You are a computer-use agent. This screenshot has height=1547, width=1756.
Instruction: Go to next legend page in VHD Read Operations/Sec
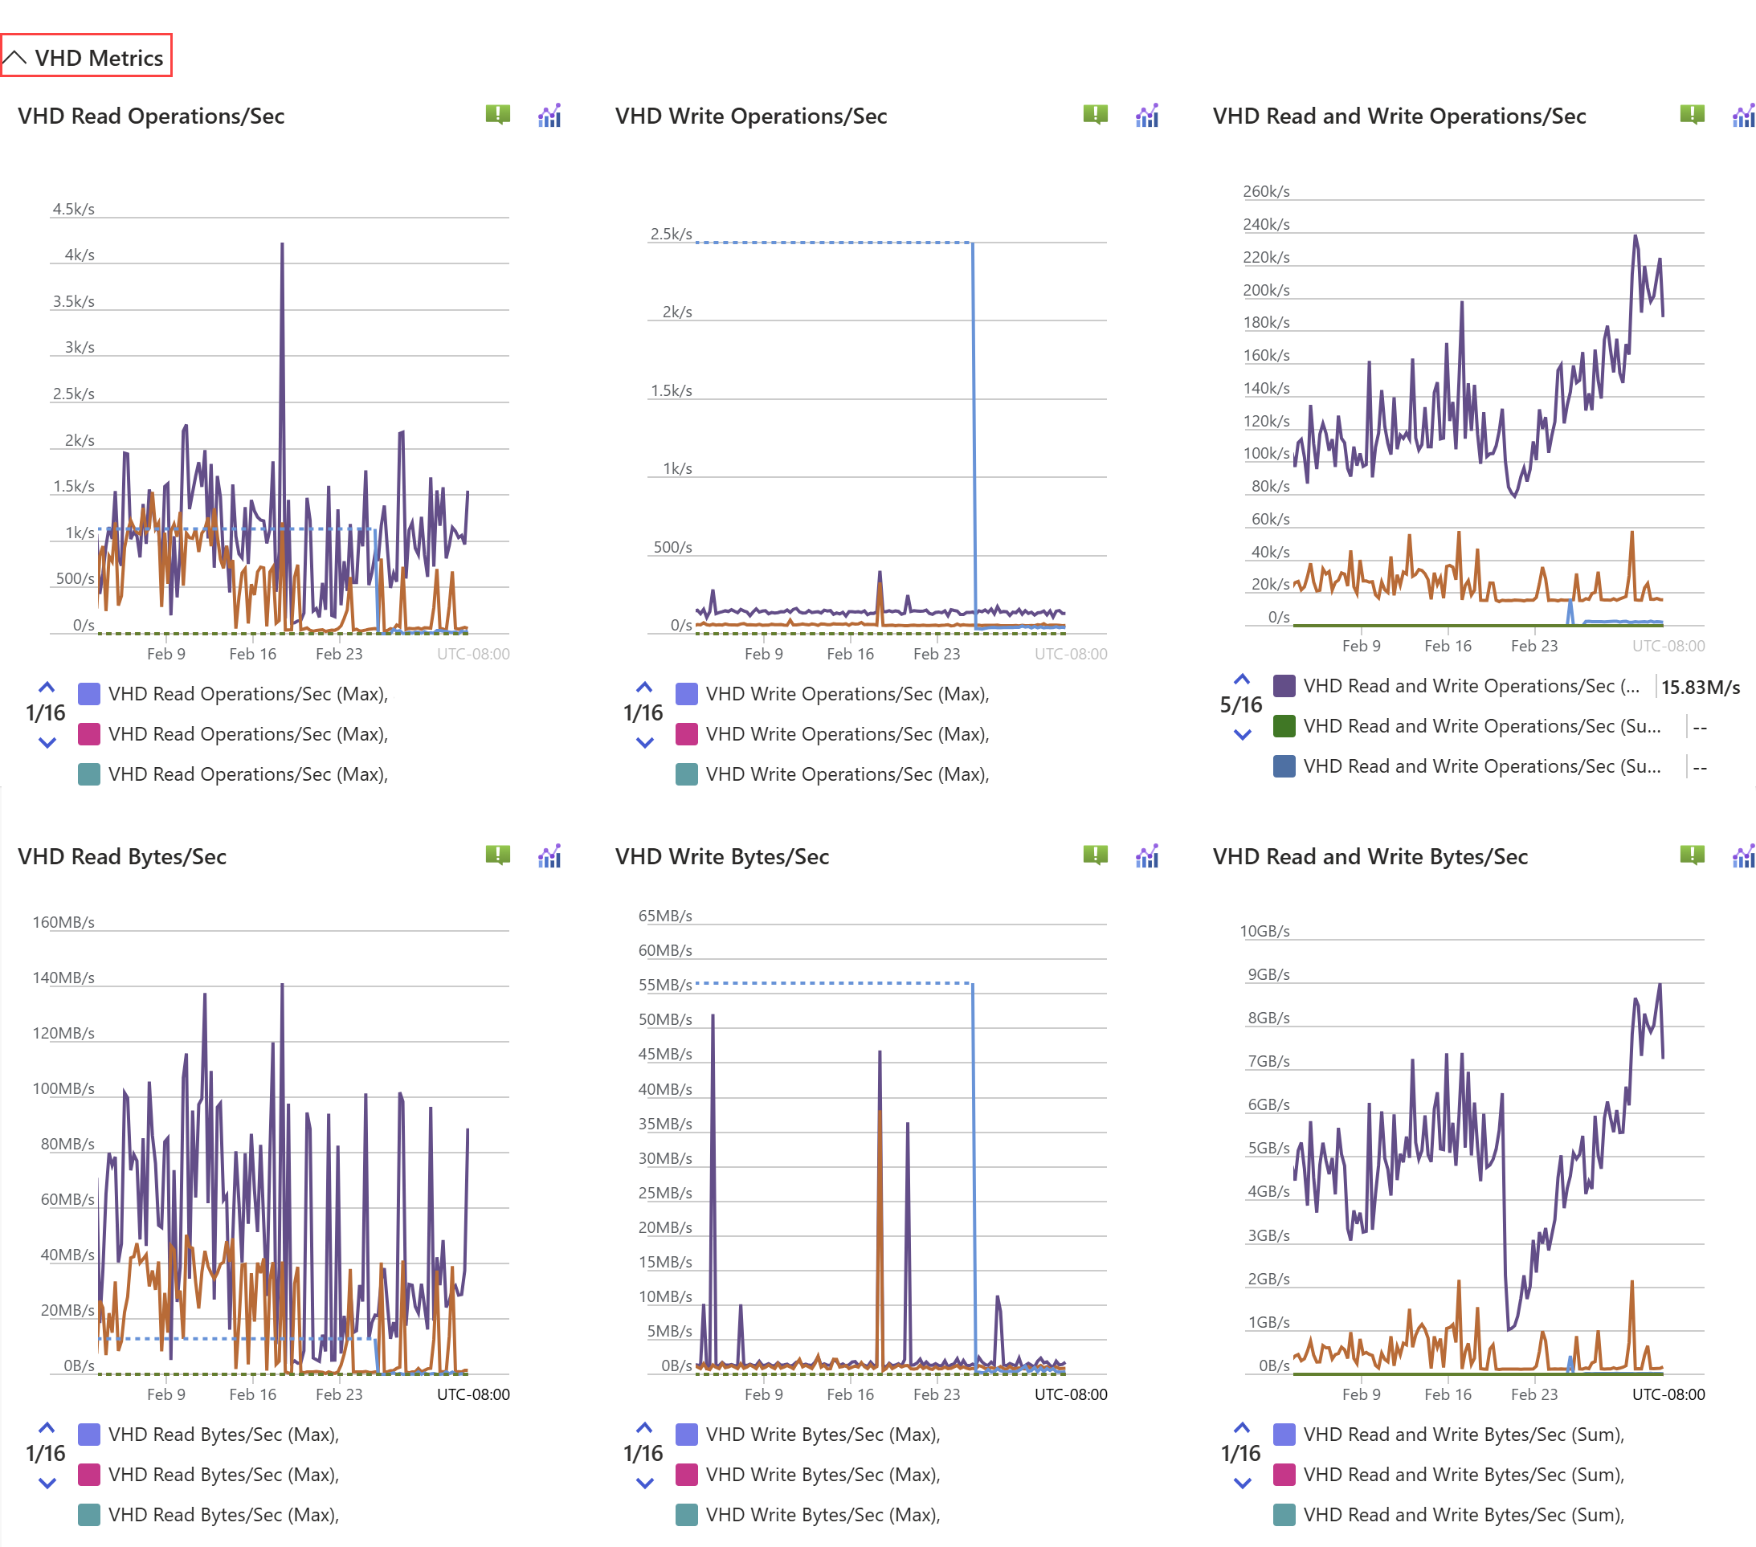click(47, 742)
